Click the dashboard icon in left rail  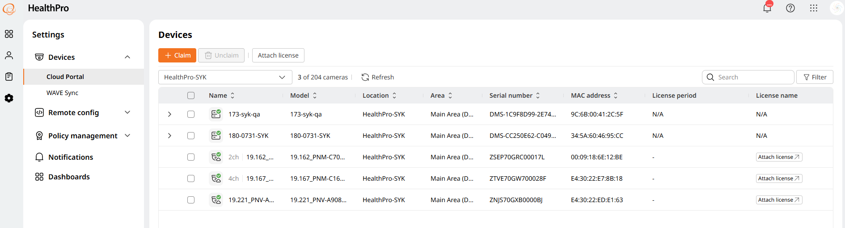coord(9,34)
